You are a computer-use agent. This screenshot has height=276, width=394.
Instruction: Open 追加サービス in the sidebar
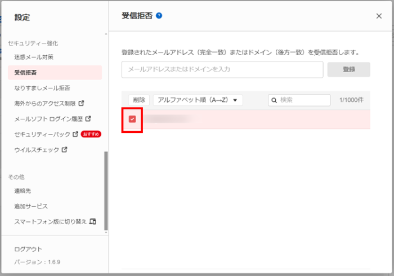[31, 206]
